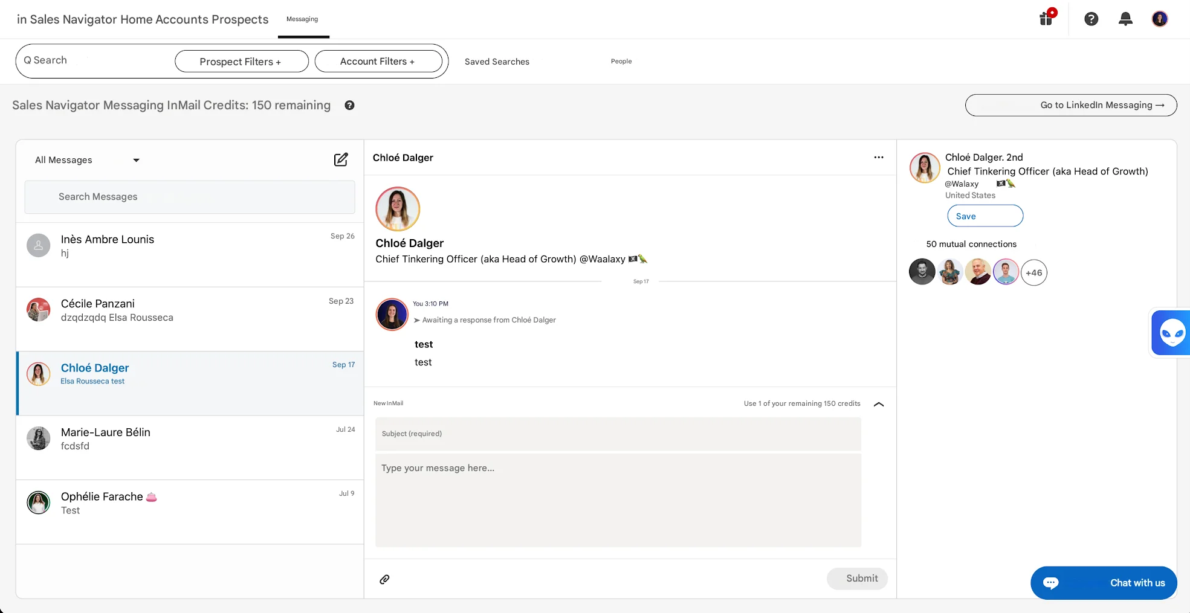1190x613 pixels.
Task: Submit the InMail message
Action: 857,579
